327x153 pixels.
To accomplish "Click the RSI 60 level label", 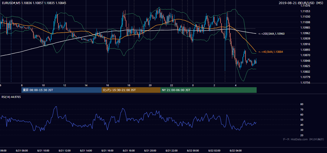I will point(302,114).
